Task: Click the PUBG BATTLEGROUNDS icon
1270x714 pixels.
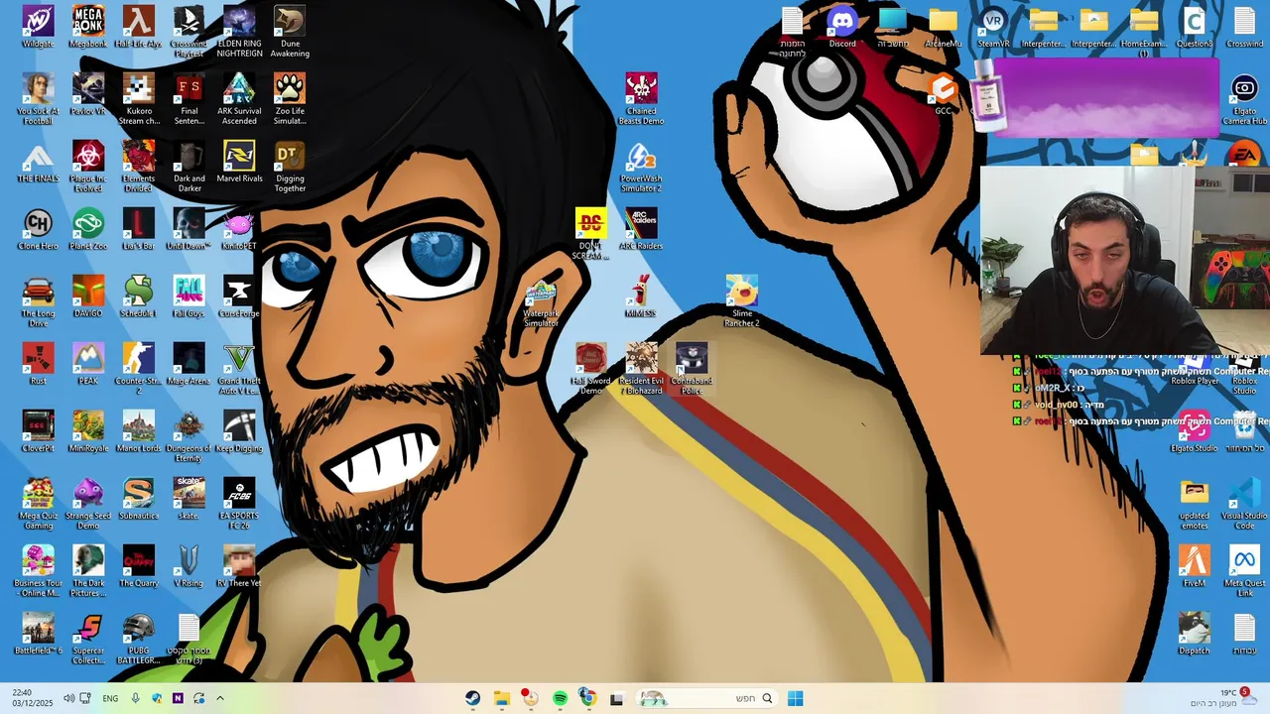Action: 139,639
